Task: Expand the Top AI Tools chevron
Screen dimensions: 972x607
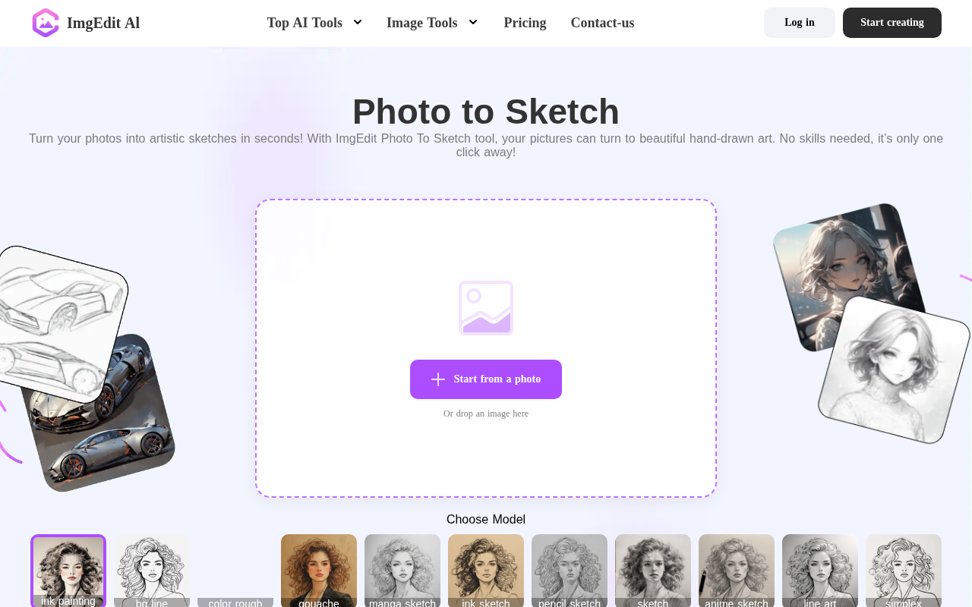Action: [358, 22]
